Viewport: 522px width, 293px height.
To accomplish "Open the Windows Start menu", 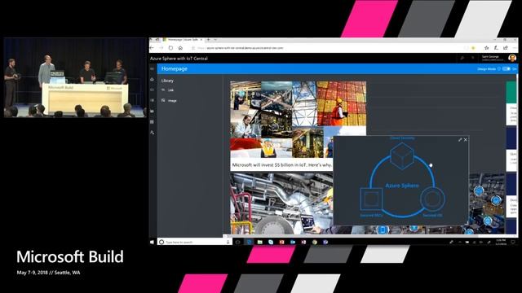I will coord(153,243).
